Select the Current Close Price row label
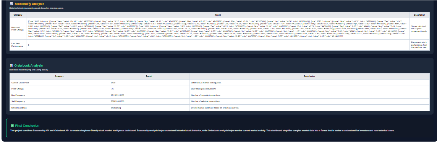This screenshot has height=142, width=437. 20,83
